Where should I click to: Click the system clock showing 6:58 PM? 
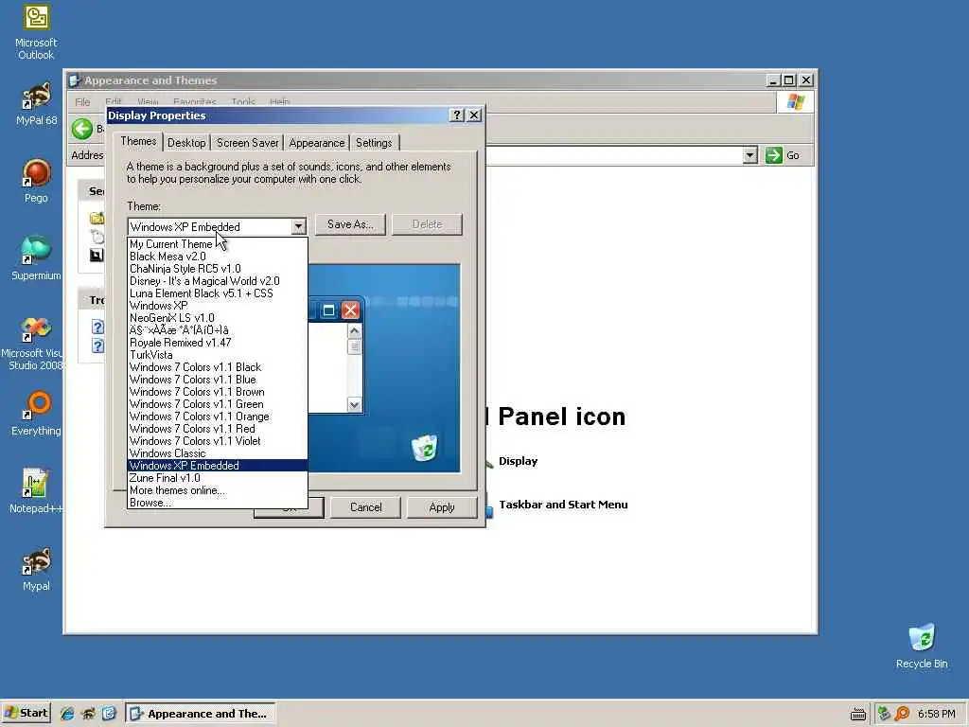tap(936, 714)
